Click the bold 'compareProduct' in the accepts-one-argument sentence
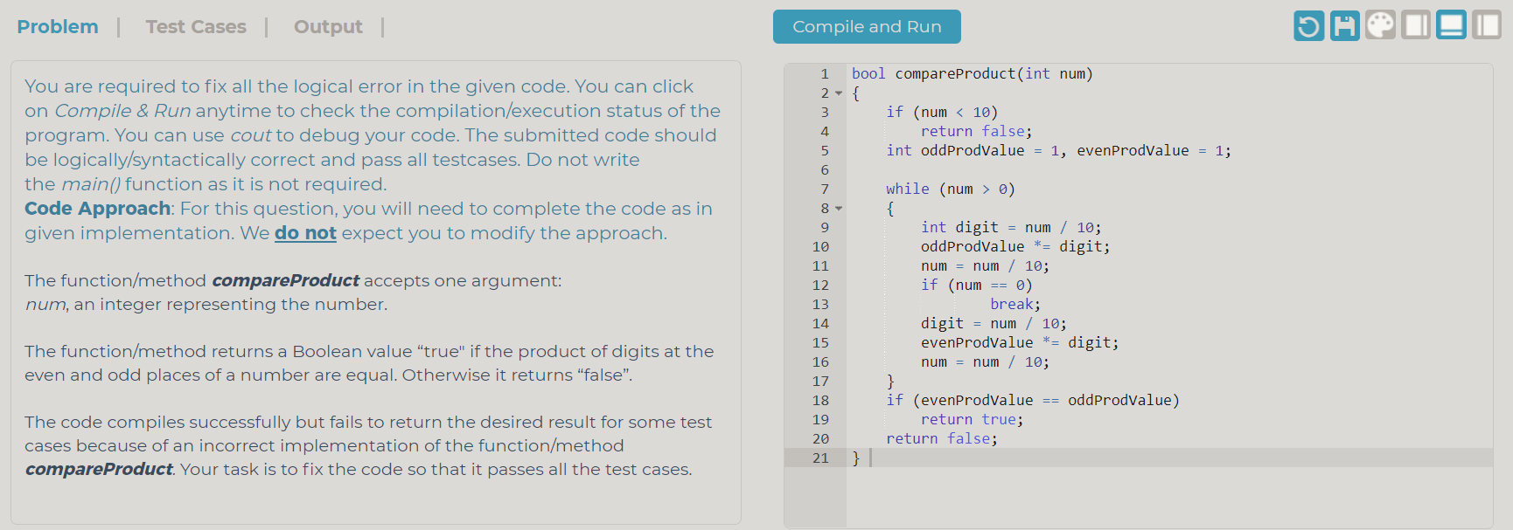 pos(285,280)
